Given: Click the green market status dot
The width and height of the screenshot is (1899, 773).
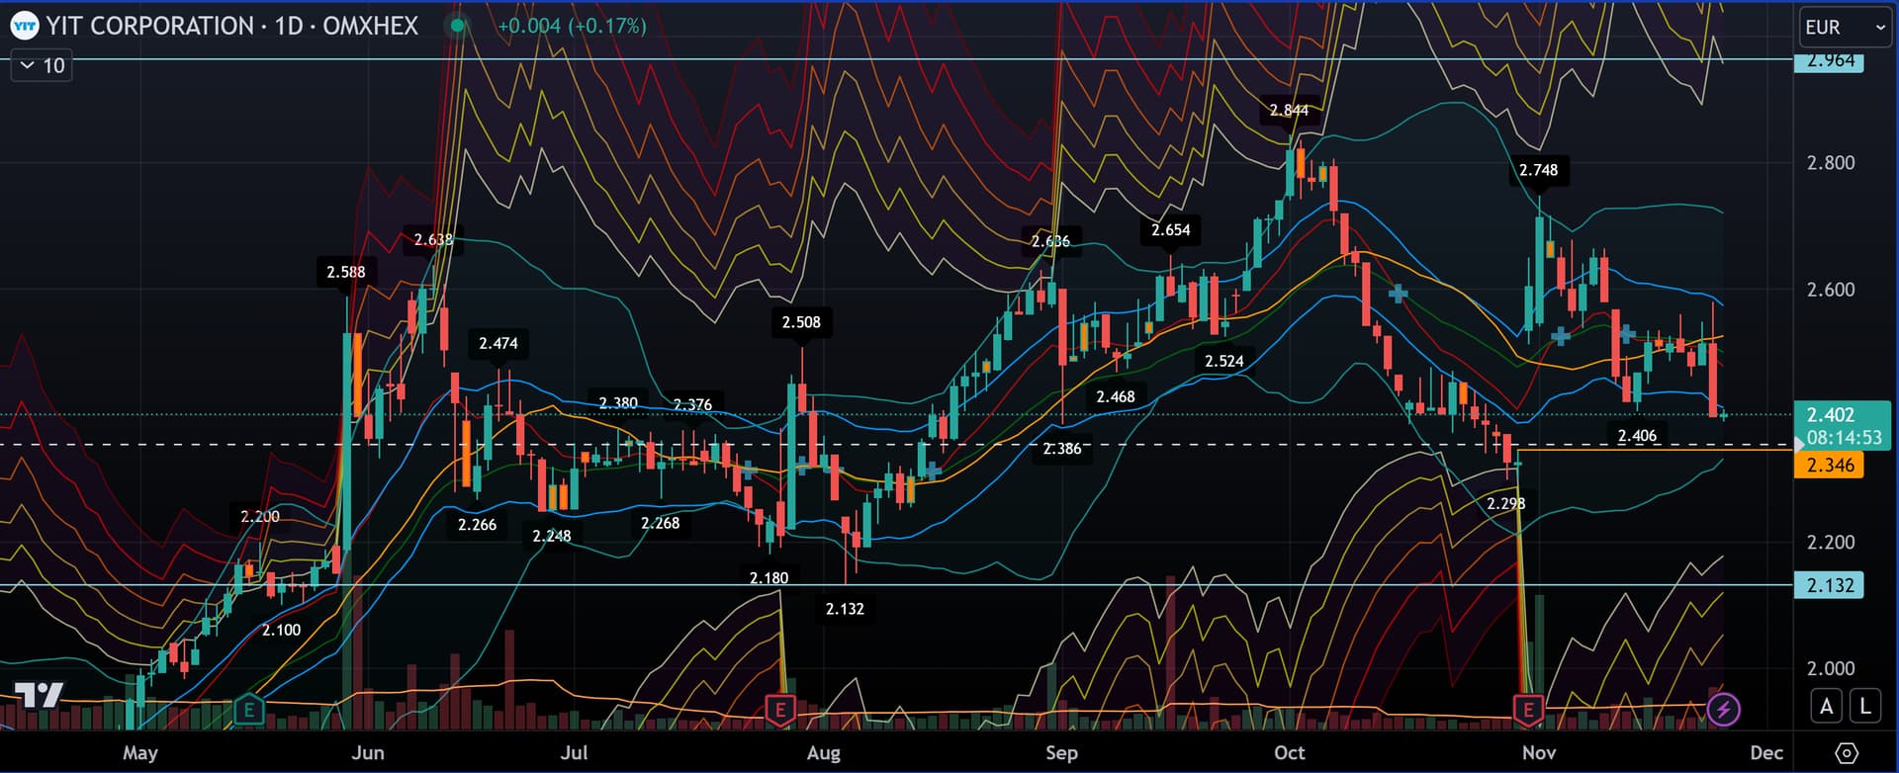Looking at the screenshot, I should (457, 26).
